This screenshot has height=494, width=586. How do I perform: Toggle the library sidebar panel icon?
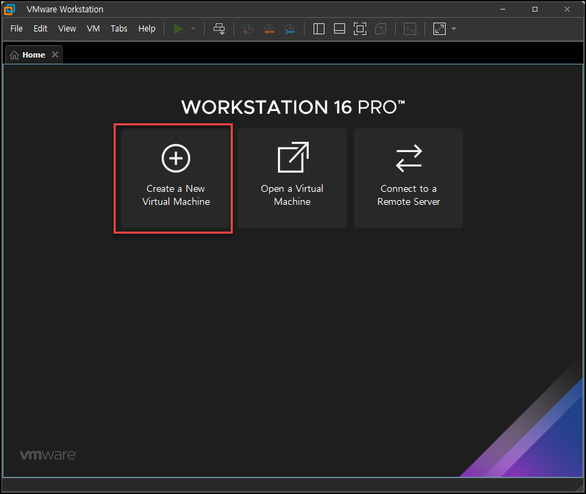pyautogui.click(x=319, y=29)
